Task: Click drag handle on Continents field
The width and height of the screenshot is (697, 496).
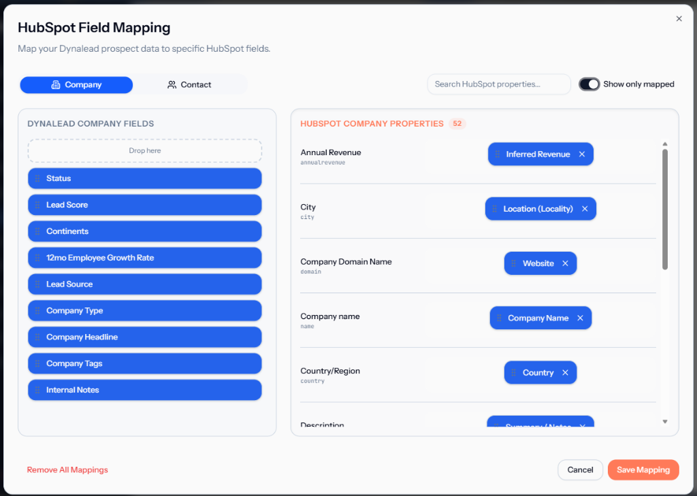Action: (x=37, y=231)
